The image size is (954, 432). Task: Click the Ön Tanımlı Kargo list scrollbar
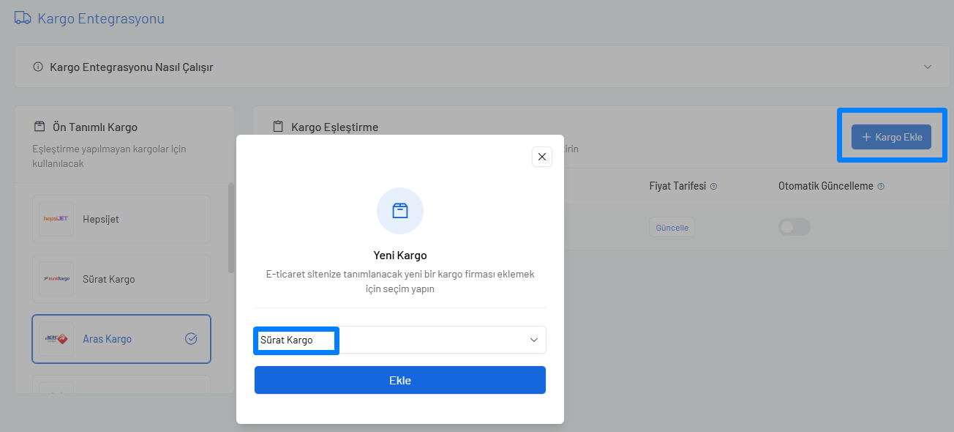(x=231, y=228)
